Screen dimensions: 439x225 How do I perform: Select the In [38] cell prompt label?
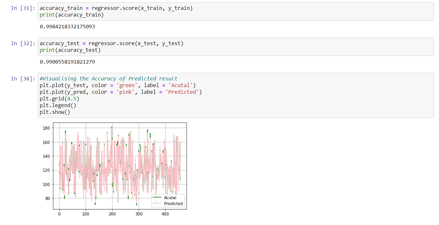pos(23,78)
